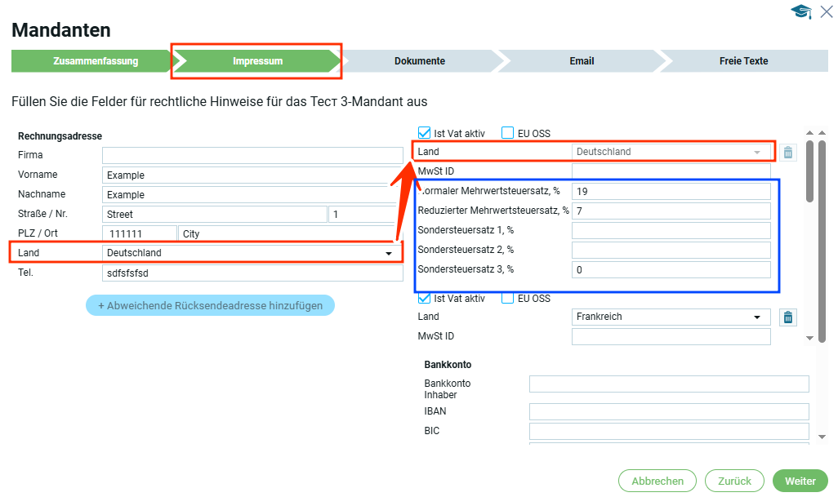
Task: Toggle second 'Ist Vat aktiv' checkbox
Action: 425,298
